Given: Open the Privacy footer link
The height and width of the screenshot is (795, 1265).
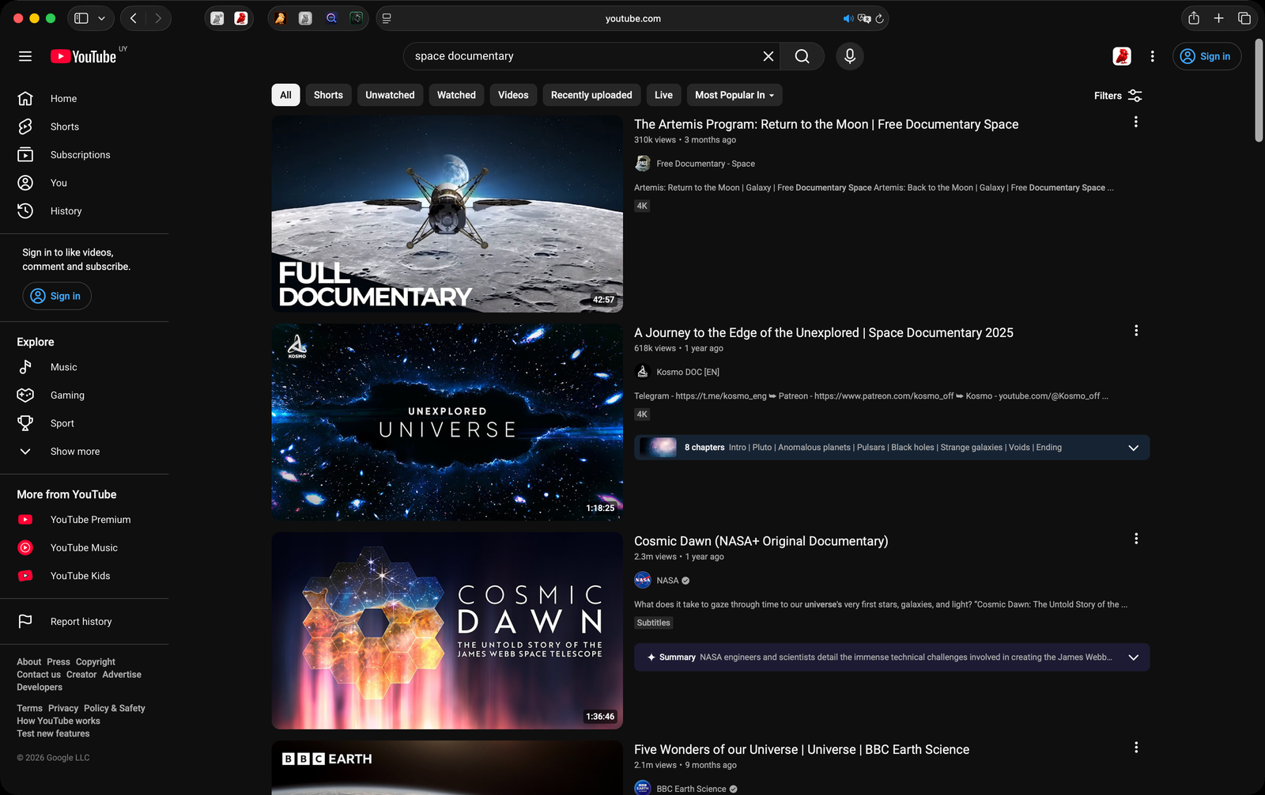Looking at the screenshot, I should click(x=63, y=708).
